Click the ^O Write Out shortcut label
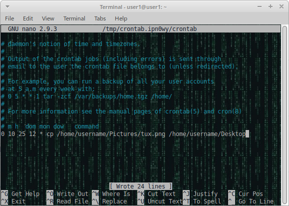This screenshot has width=289, height=206. coord(67,194)
